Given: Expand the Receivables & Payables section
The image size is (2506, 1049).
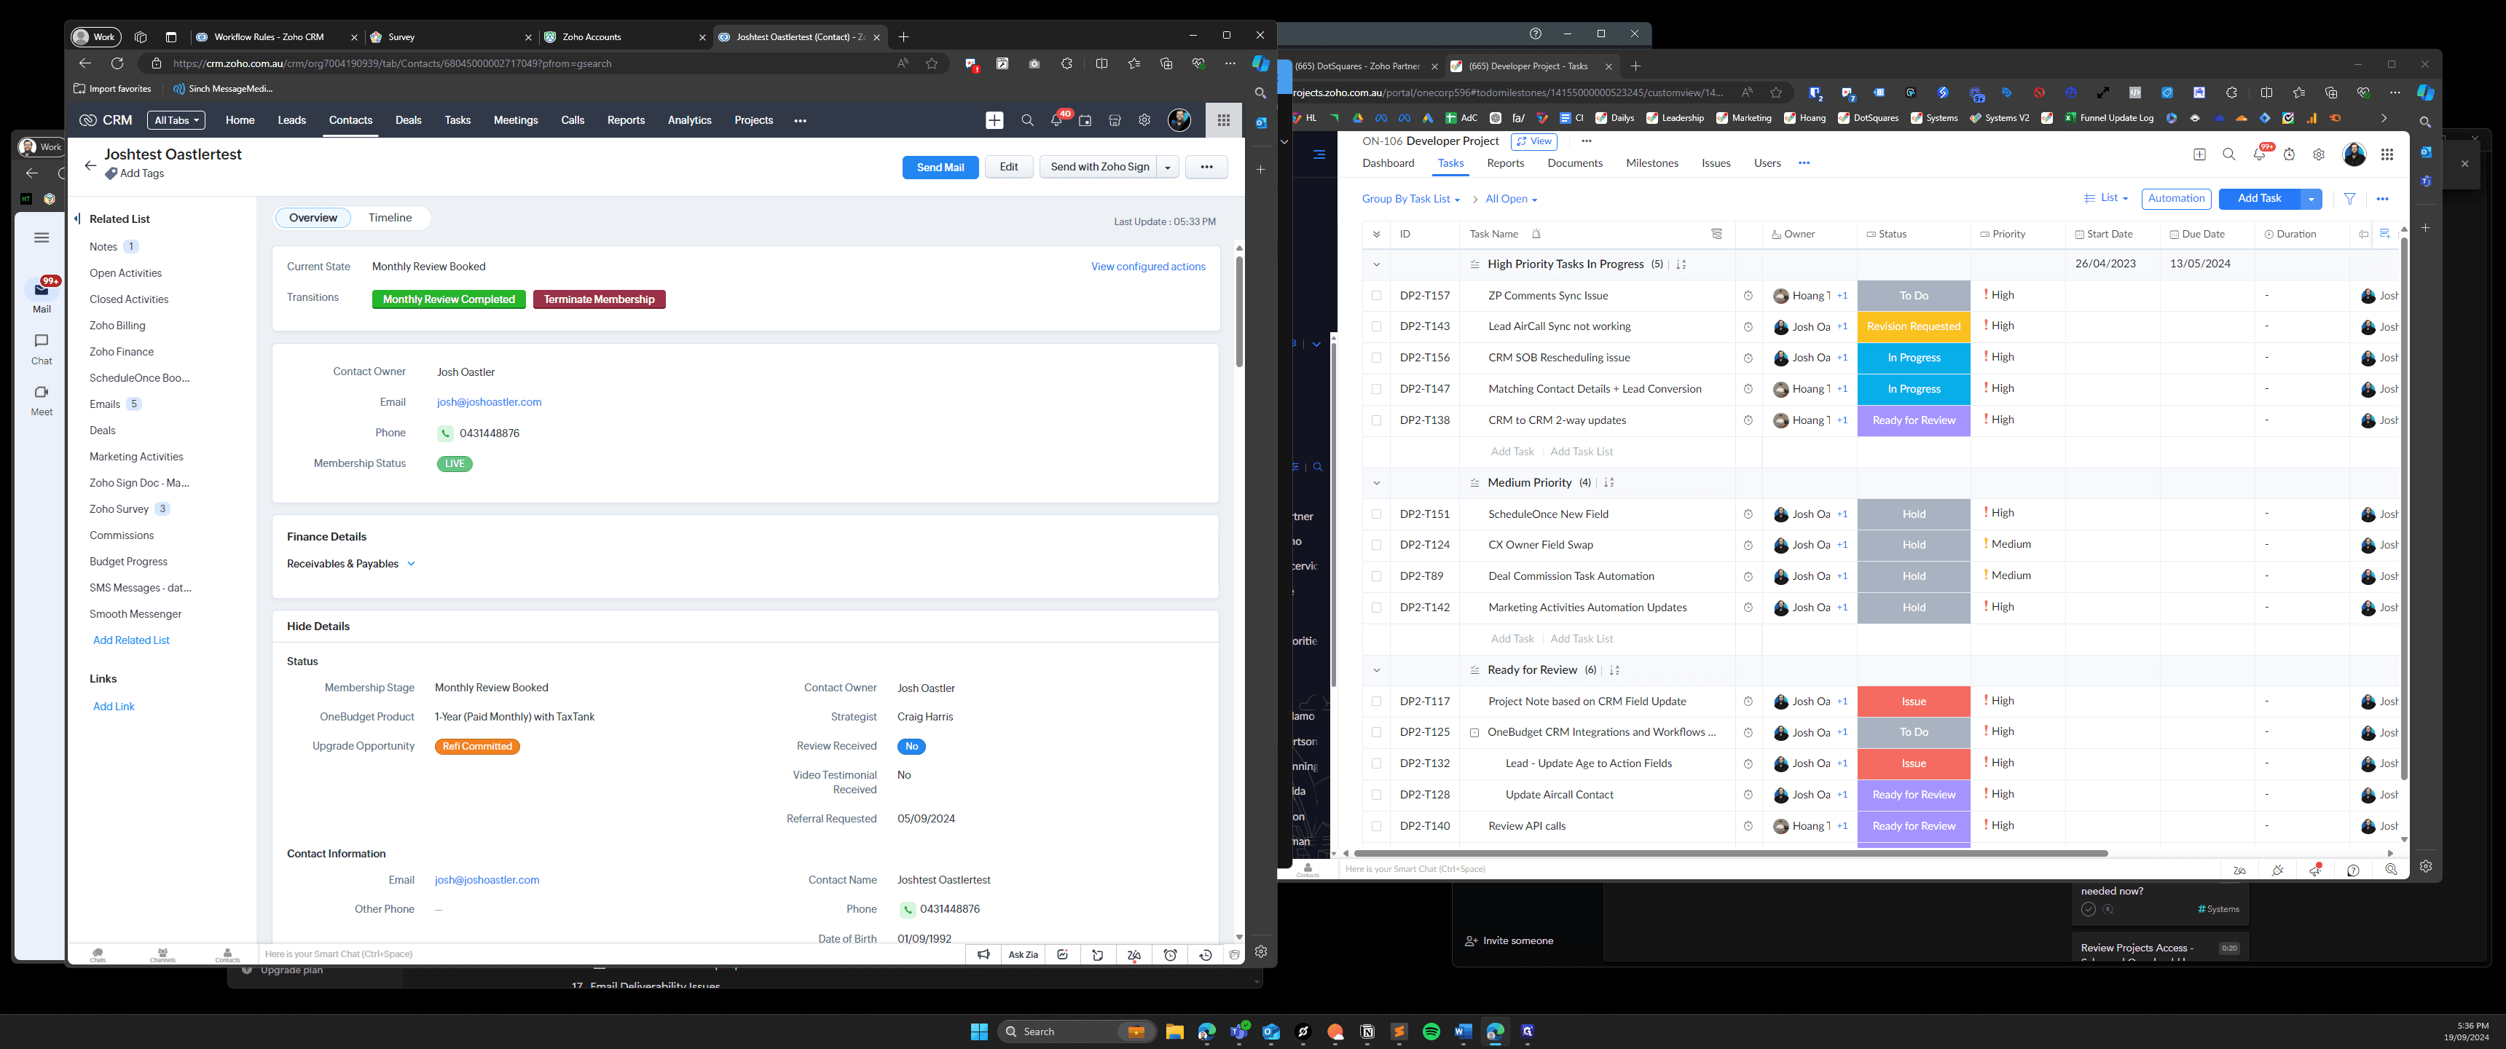Looking at the screenshot, I should pyautogui.click(x=411, y=563).
